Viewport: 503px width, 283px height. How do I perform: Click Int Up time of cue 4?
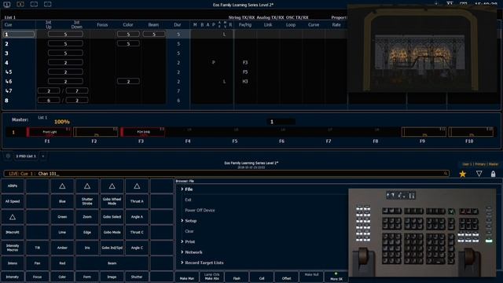[x=65, y=63]
